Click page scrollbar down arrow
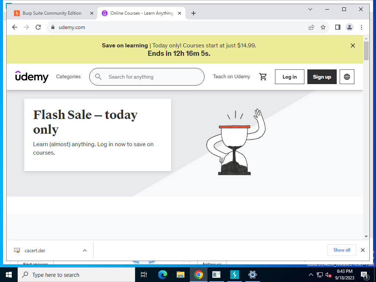This screenshot has width=376, height=282. pyautogui.click(x=366, y=236)
